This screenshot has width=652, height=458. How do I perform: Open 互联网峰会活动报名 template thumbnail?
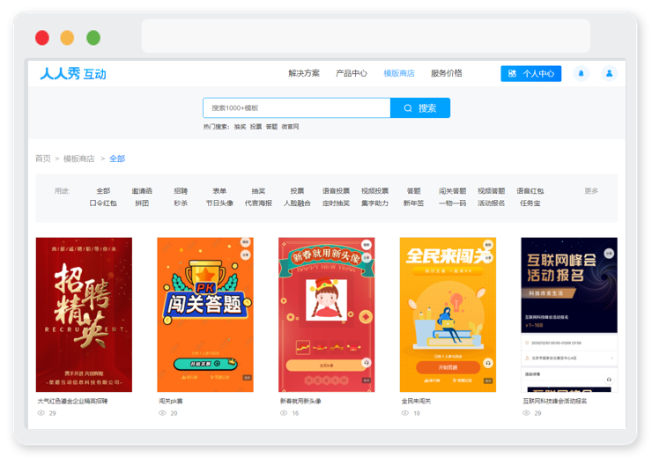(x=569, y=314)
